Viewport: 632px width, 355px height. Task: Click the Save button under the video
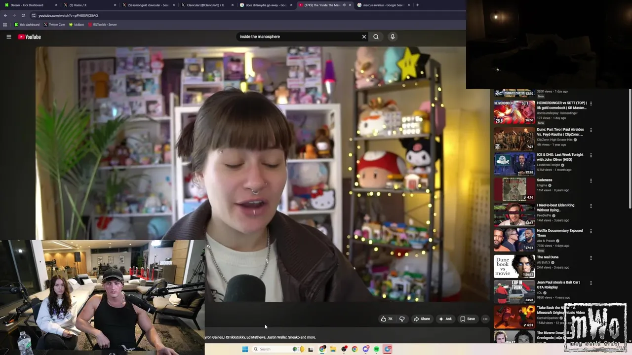pos(468,319)
